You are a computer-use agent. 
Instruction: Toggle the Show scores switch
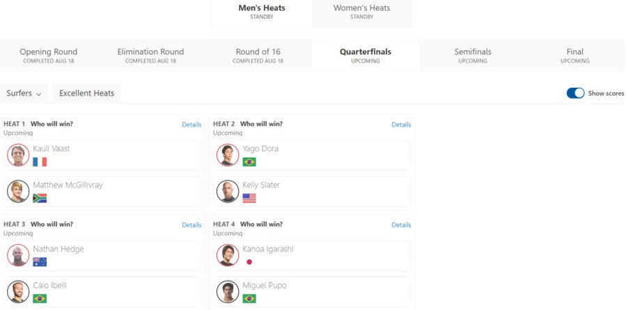tap(575, 93)
